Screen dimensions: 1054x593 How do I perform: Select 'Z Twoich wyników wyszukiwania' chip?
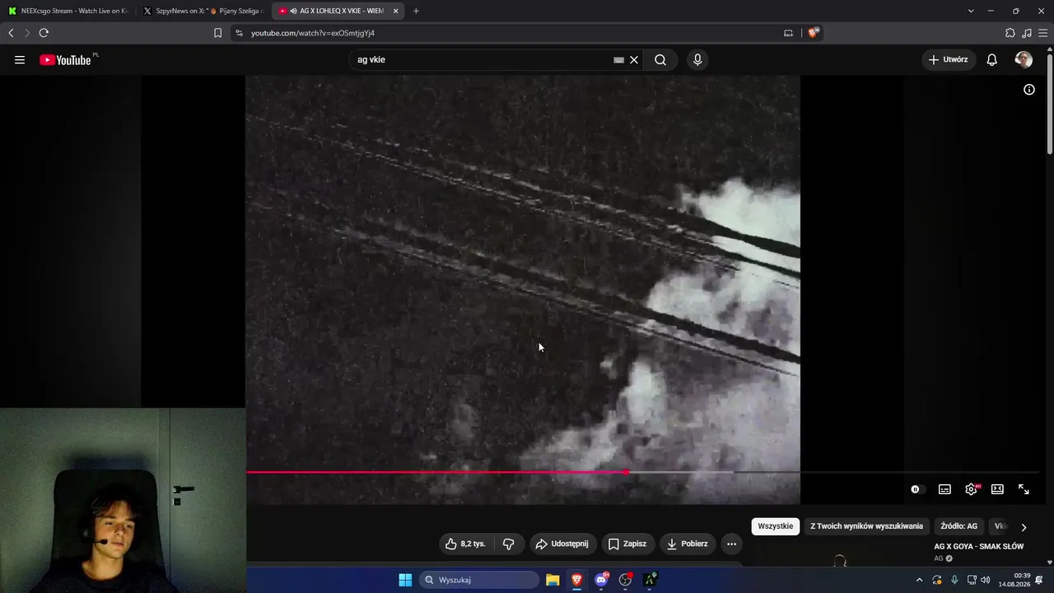pos(866,526)
